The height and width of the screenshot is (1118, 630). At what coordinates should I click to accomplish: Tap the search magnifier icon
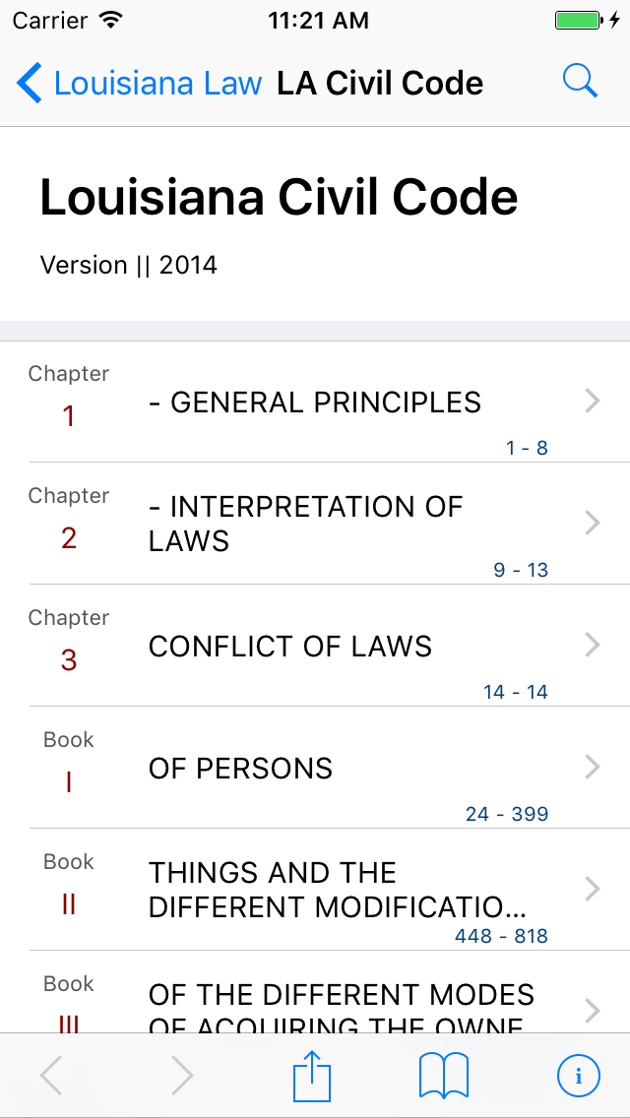point(580,82)
